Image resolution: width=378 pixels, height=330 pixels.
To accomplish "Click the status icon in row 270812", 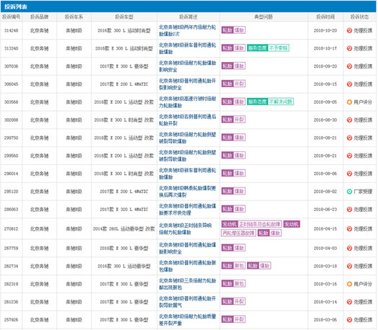I will tap(349, 228).
